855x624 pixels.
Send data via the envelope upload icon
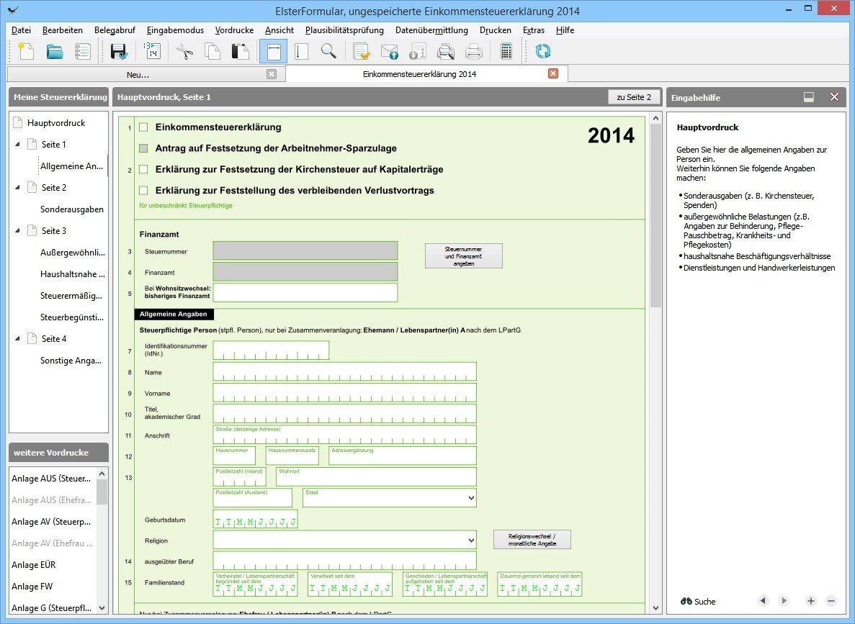pos(390,52)
